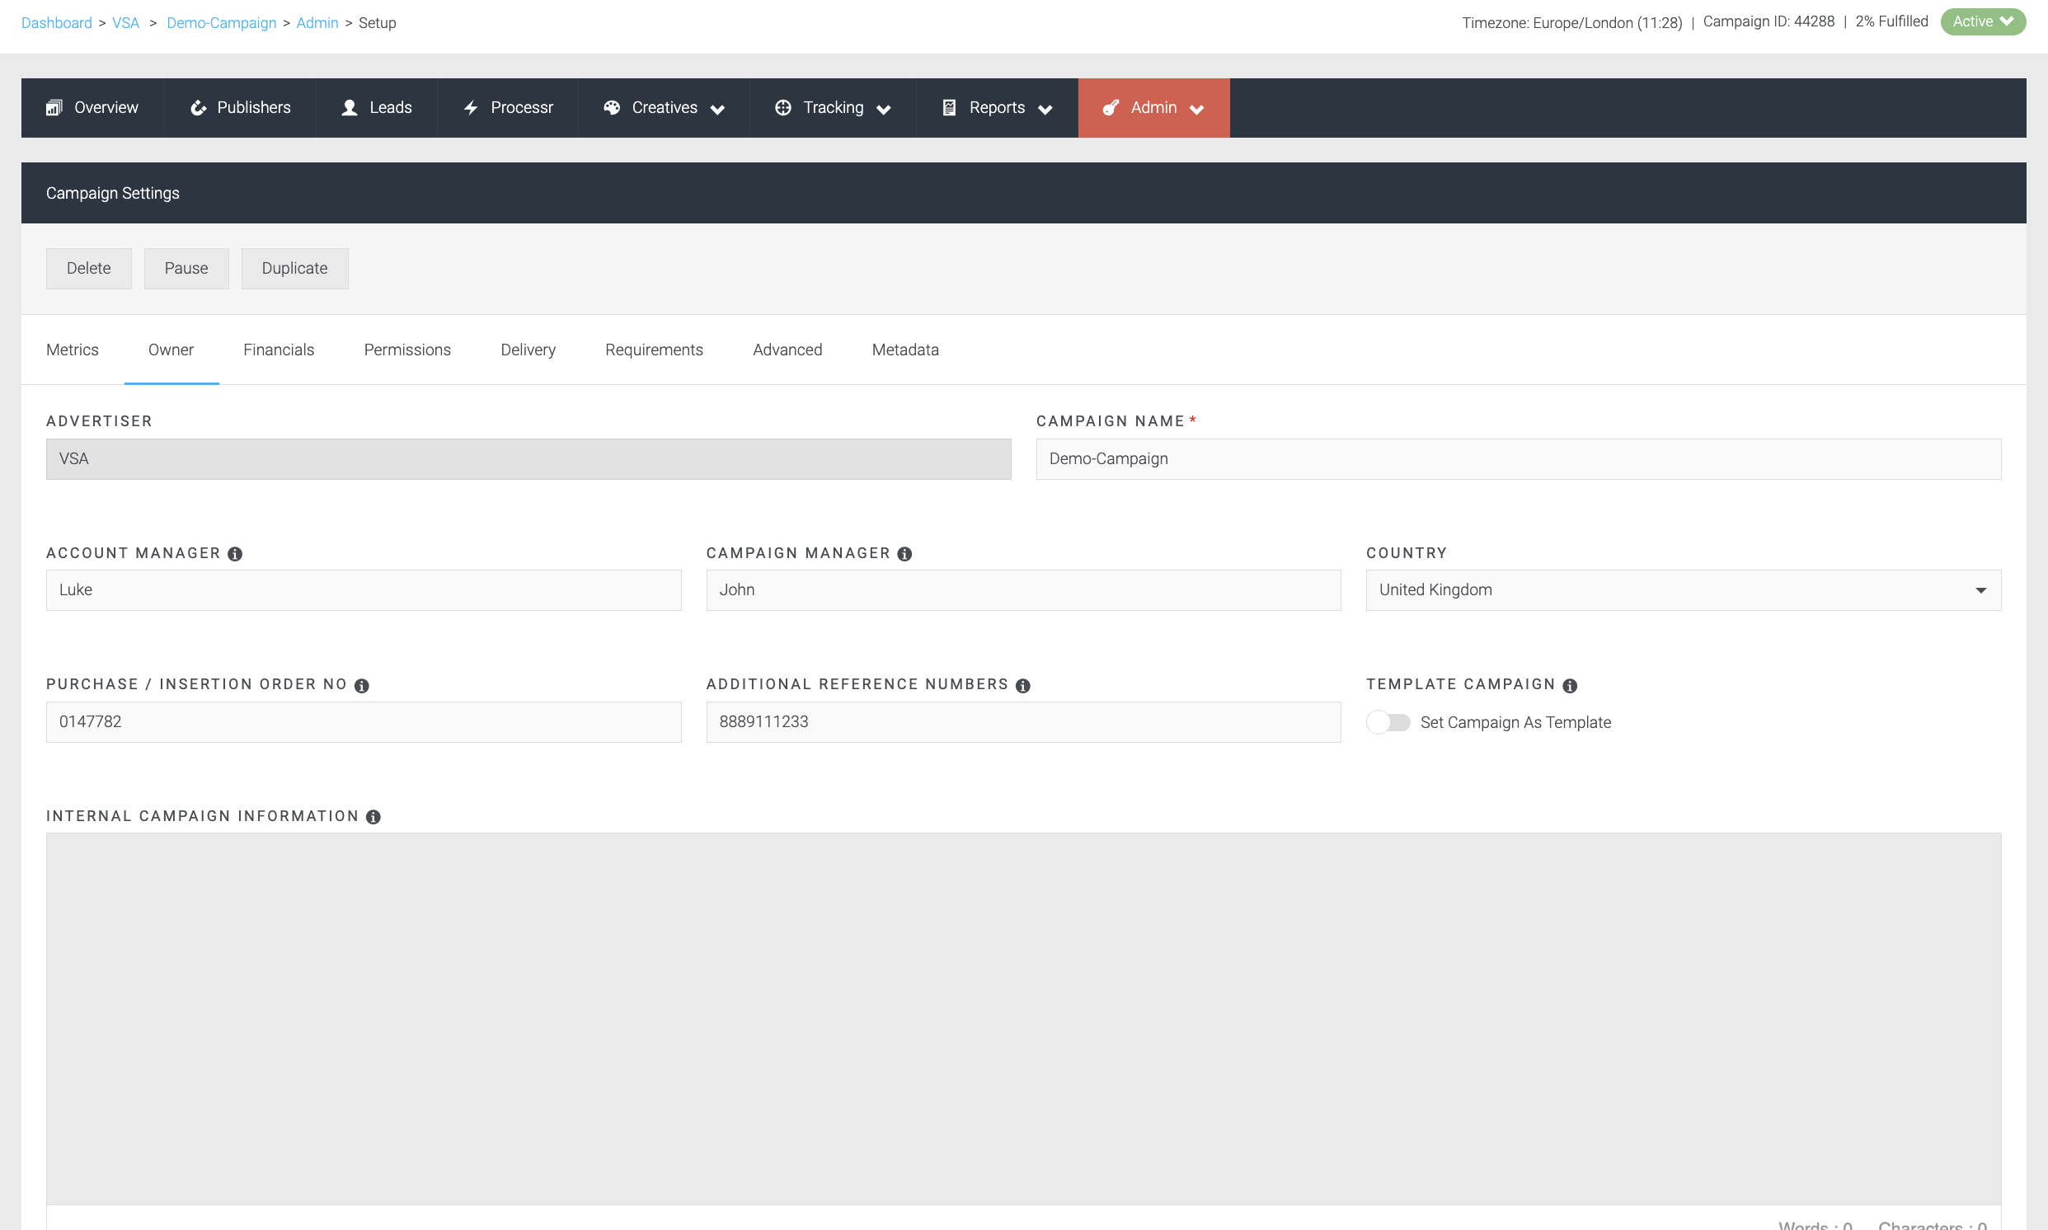Click the Tracking crosshair icon
Screen dimensions: 2048x1230
[x=782, y=108]
